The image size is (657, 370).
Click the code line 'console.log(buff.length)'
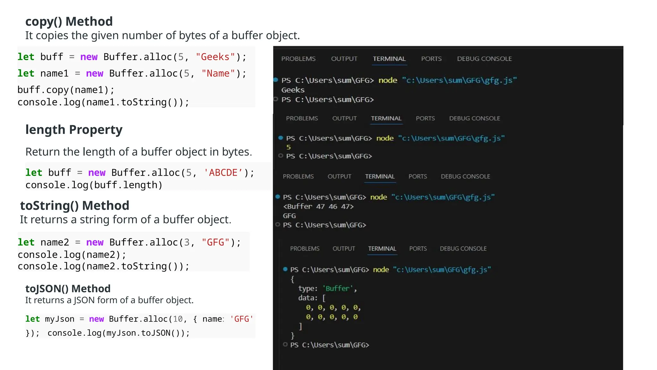94,185
